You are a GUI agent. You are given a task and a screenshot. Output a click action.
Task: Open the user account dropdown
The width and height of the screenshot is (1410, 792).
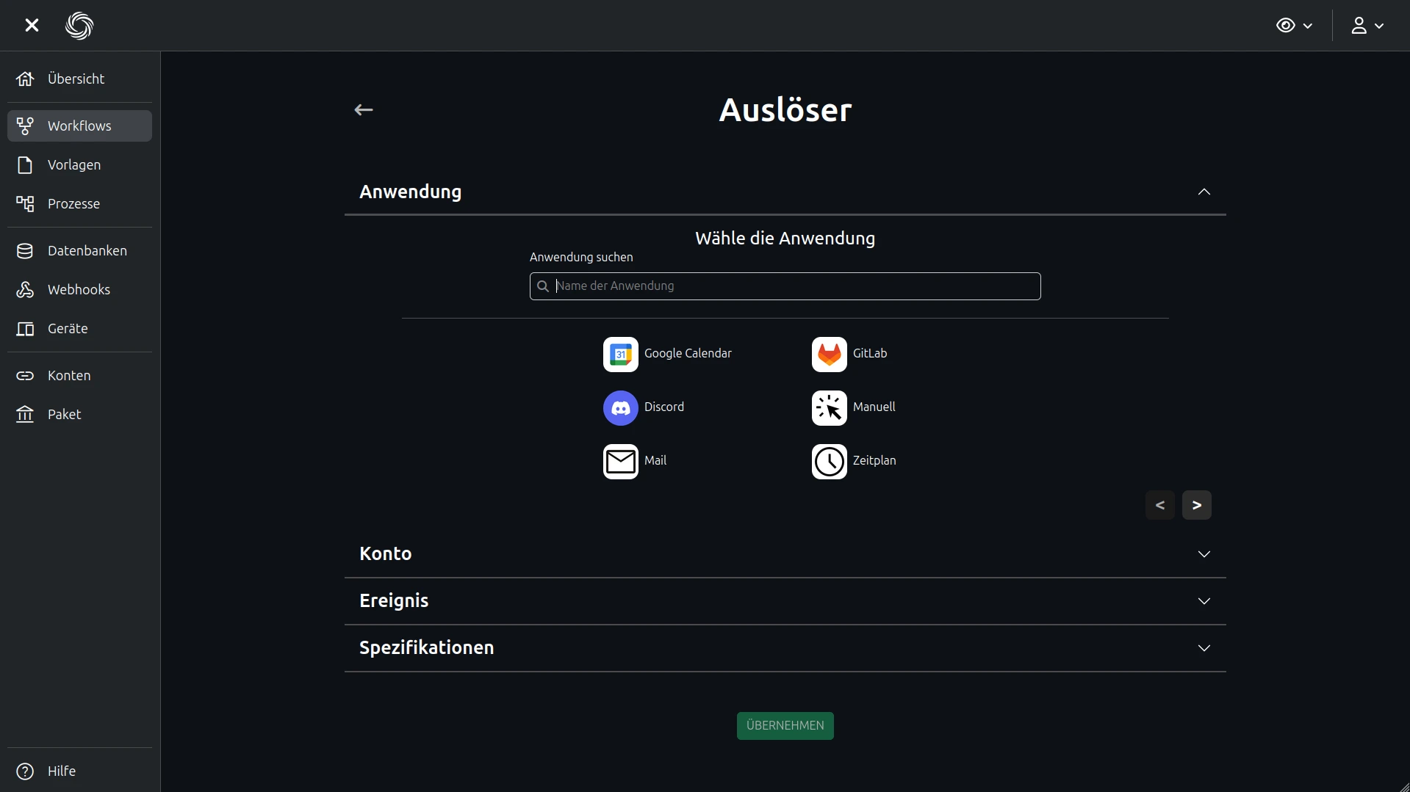[x=1367, y=26]
